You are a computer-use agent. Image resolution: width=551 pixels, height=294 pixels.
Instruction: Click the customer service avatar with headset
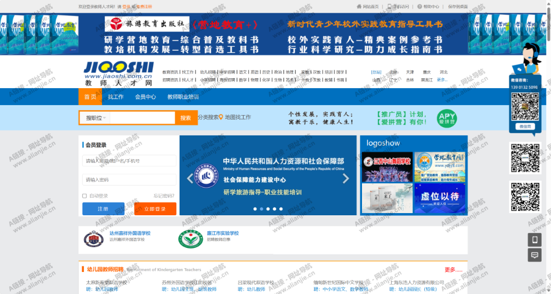pyautogui.click(x=527, y=58)
